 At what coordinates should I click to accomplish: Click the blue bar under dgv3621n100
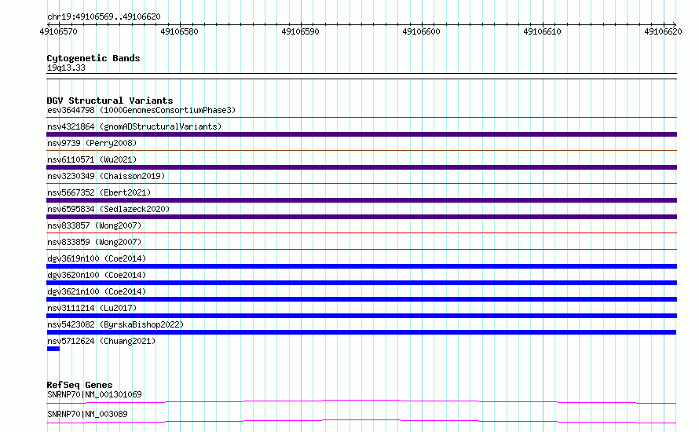(x=361, y=299)
